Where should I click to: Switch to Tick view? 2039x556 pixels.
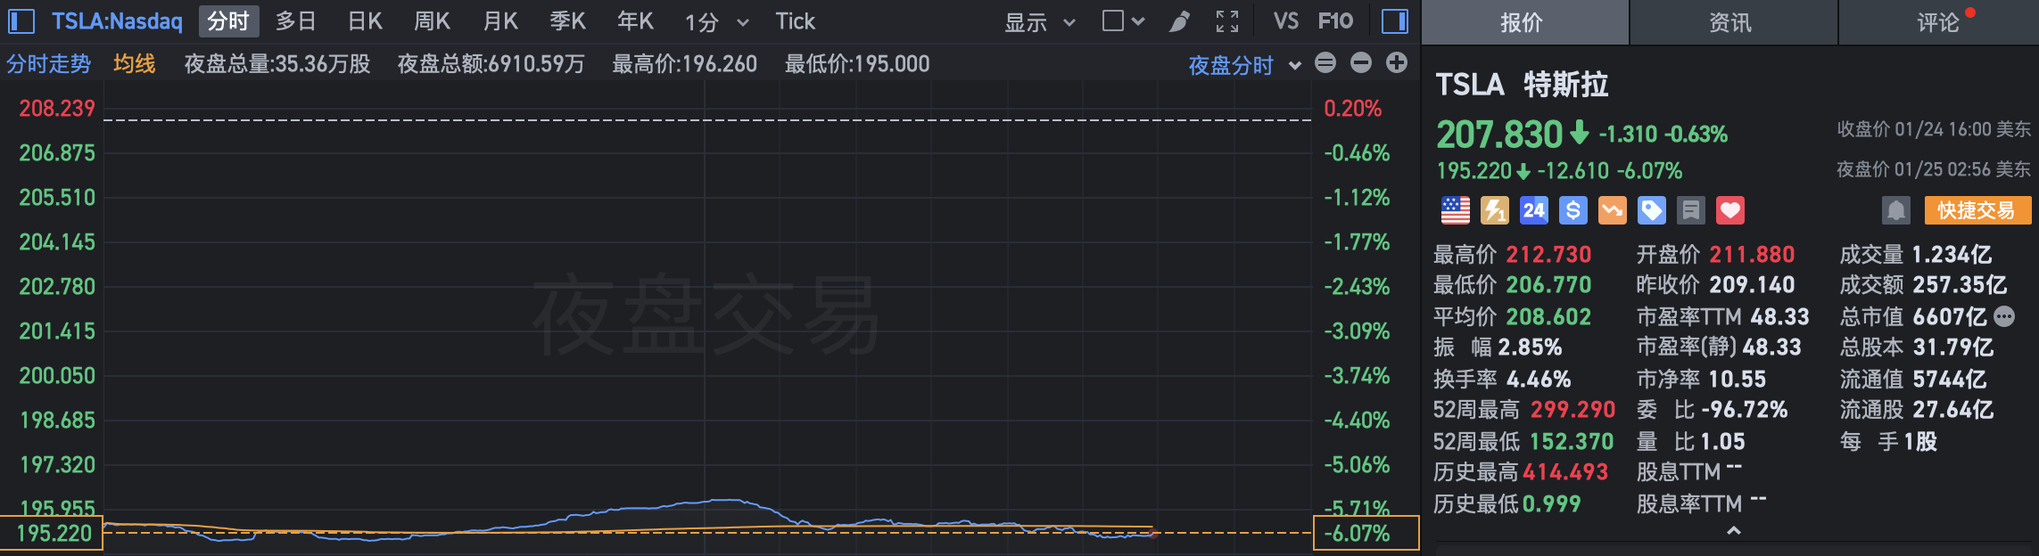click(x=796, y=21)
